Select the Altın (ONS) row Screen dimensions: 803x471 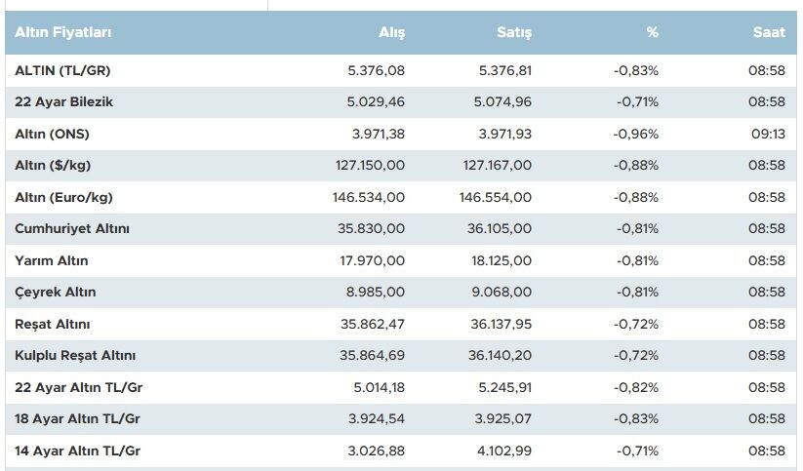coord(401,135)
